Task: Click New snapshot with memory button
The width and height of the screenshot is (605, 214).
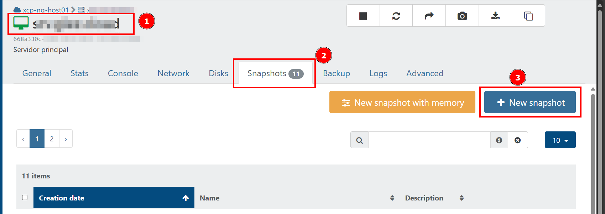Action: (x=402, y=102)
